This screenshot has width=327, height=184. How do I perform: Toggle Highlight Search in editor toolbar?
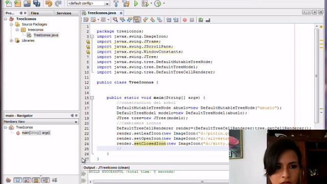pyautogui.click(x=137, y=20)
